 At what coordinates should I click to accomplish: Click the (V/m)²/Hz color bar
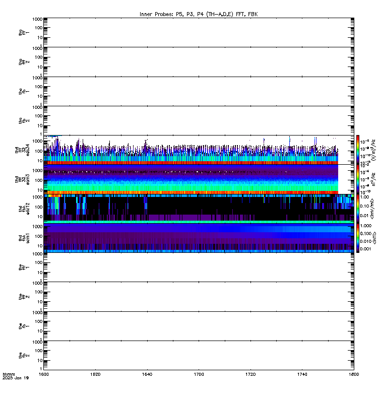[358, 150]
